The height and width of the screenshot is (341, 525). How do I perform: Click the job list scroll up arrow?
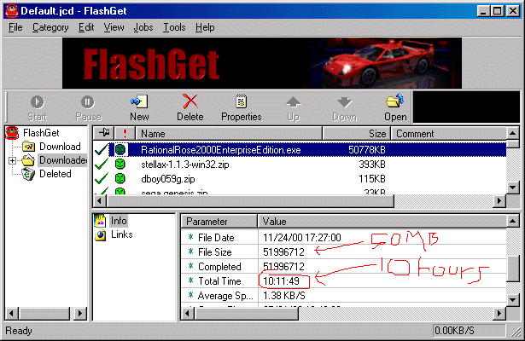pos(512,133)
